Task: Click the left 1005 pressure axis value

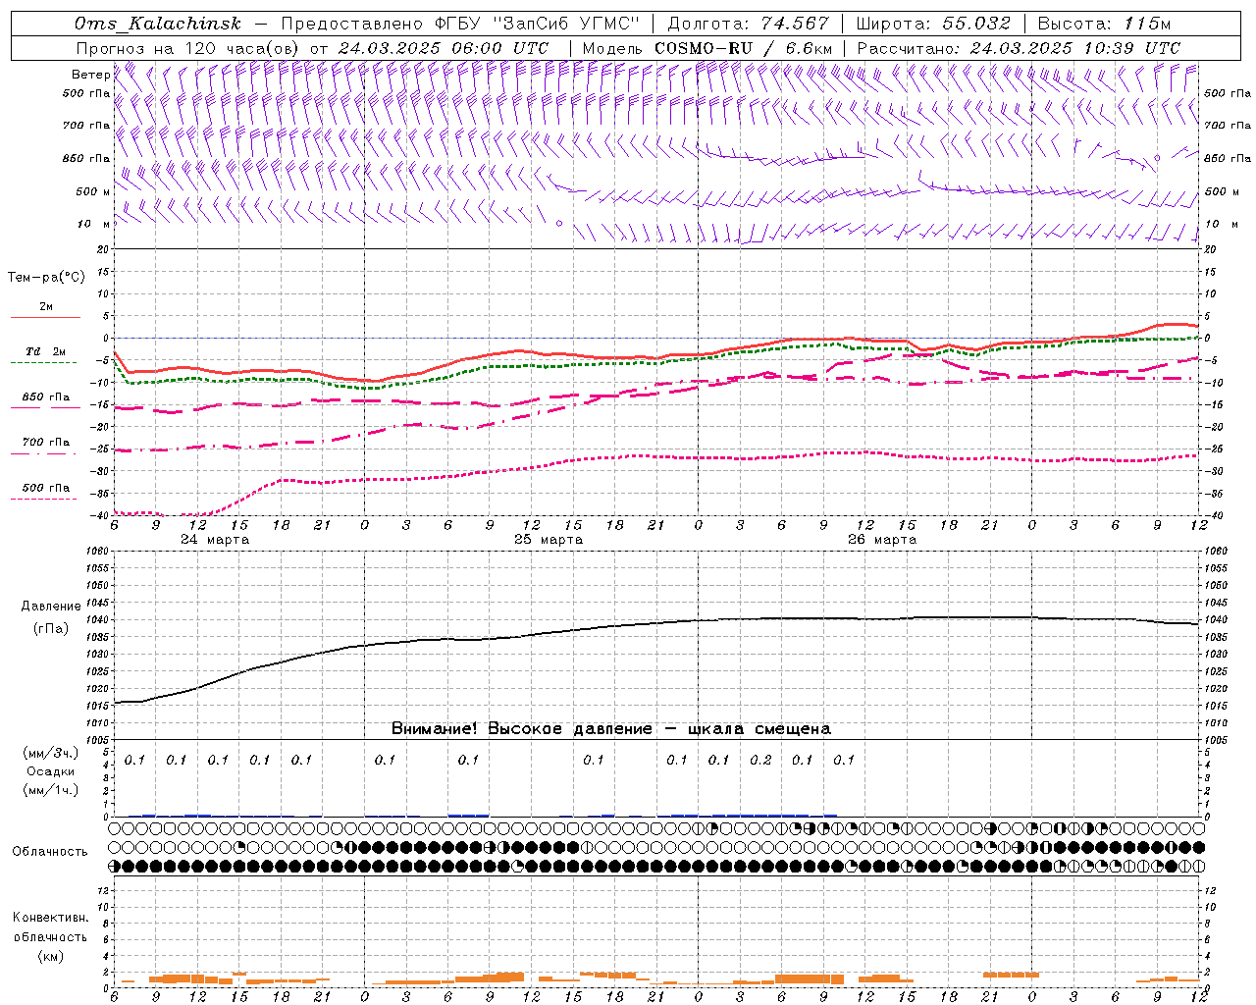Action: coord(99,740)
